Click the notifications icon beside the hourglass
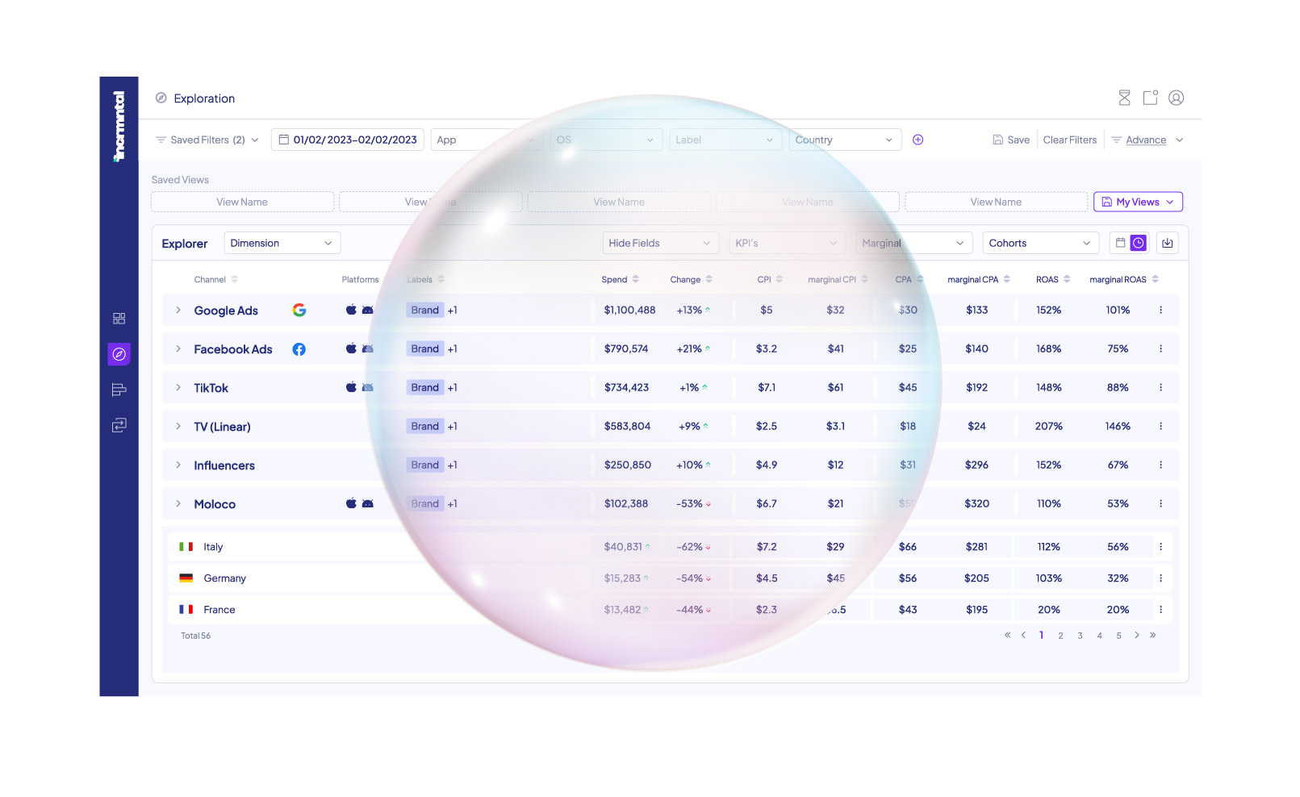The image size is (1300, 797). point(1150,98)
